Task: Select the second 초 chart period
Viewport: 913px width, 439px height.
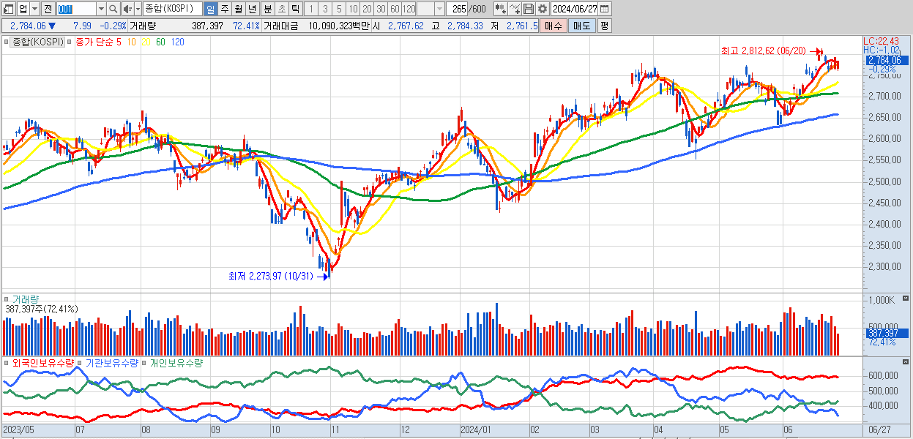Action: click(281, 9)
